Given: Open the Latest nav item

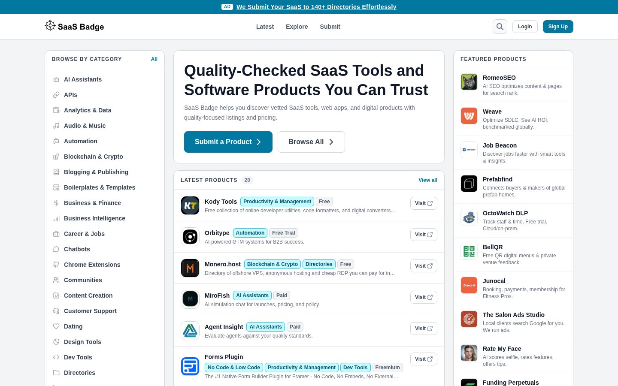Looking at the screenshot, I should coord(265,27).
